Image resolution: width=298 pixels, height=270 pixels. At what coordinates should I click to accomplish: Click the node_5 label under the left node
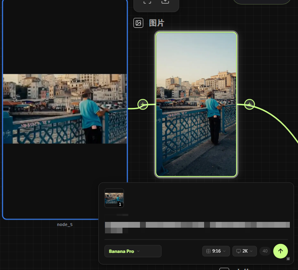tap(65, 224)
